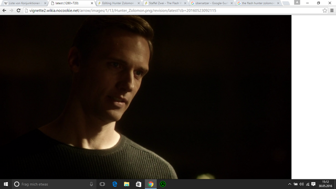336x189 pixels.
Task: Open File Explorer from the taskbar
Action: click(127, 184)
